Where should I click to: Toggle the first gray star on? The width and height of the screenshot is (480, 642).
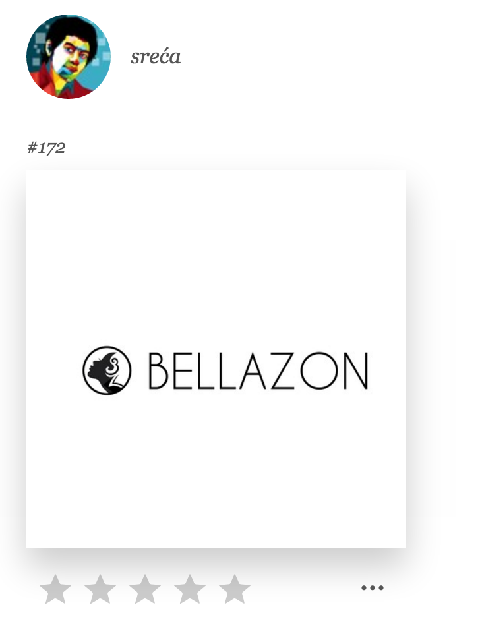55,589
